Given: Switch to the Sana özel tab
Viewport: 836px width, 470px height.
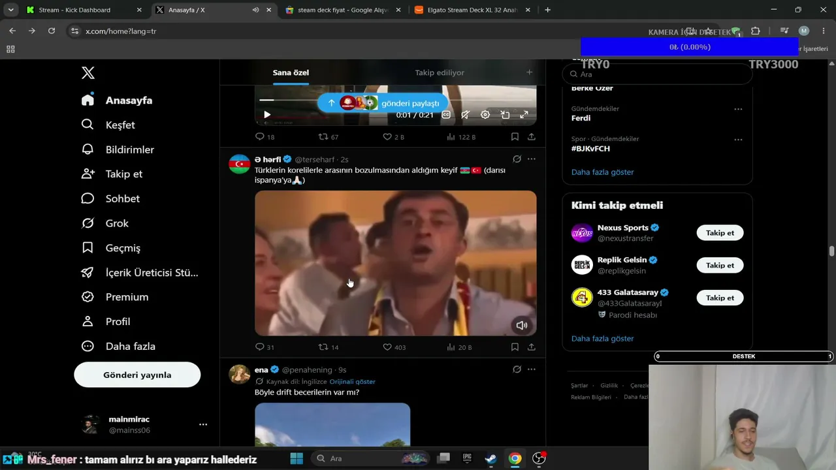Looking at the screenshot, I should pyautogui.click(x=291, y=72).
